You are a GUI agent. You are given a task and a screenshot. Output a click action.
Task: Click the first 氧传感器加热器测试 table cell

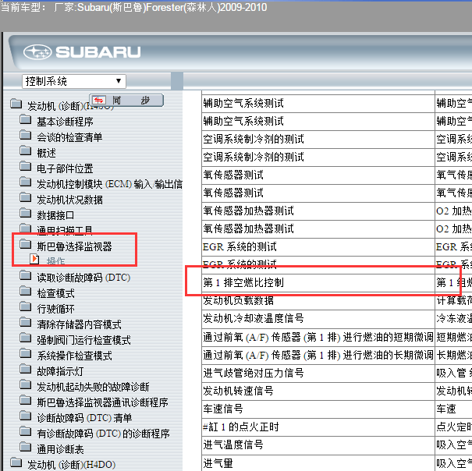[318, 211]
